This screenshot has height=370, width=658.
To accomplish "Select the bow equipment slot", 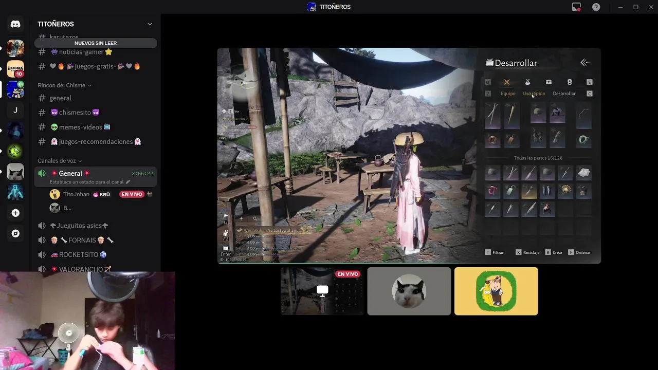I will pos(583,116).
